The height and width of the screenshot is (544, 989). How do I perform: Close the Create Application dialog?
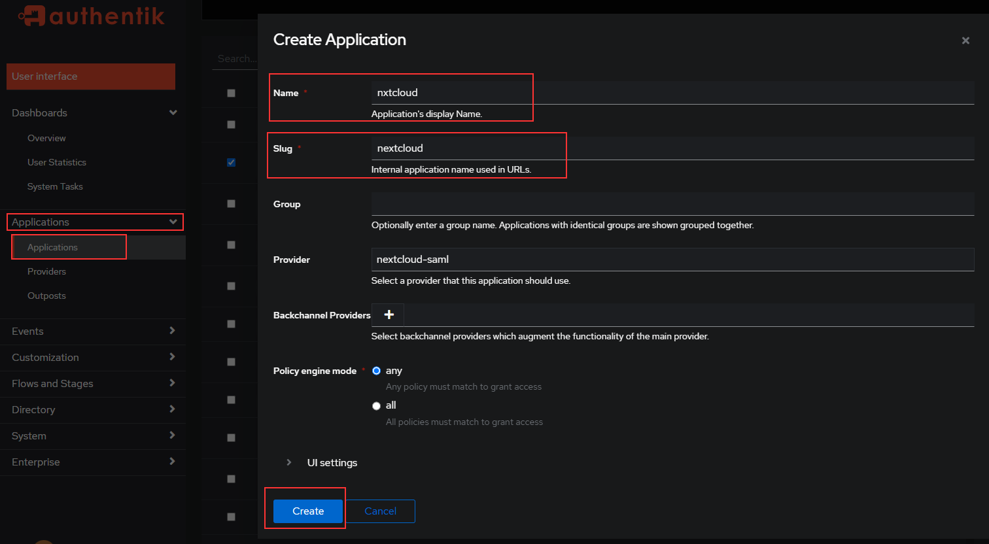click(x=965, y=41)
